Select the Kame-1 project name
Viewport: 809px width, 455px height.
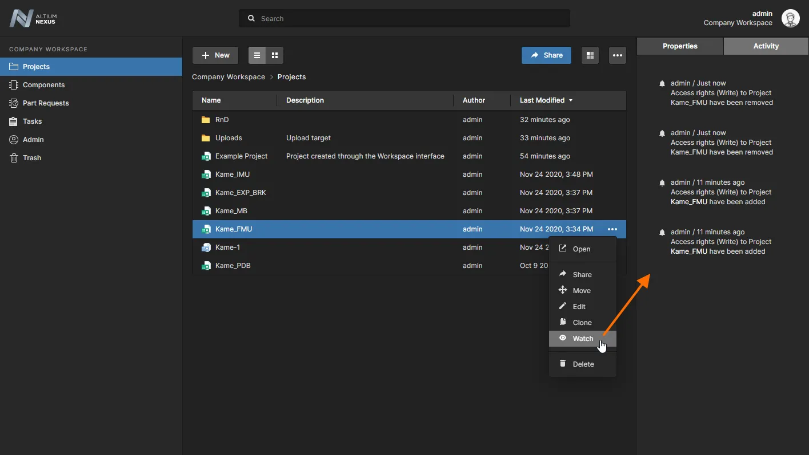point(228,247)
